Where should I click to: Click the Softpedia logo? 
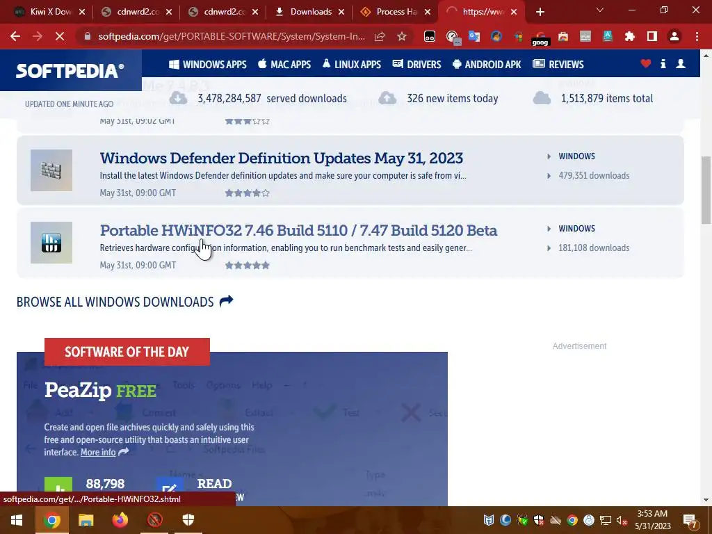click(70, 70)
